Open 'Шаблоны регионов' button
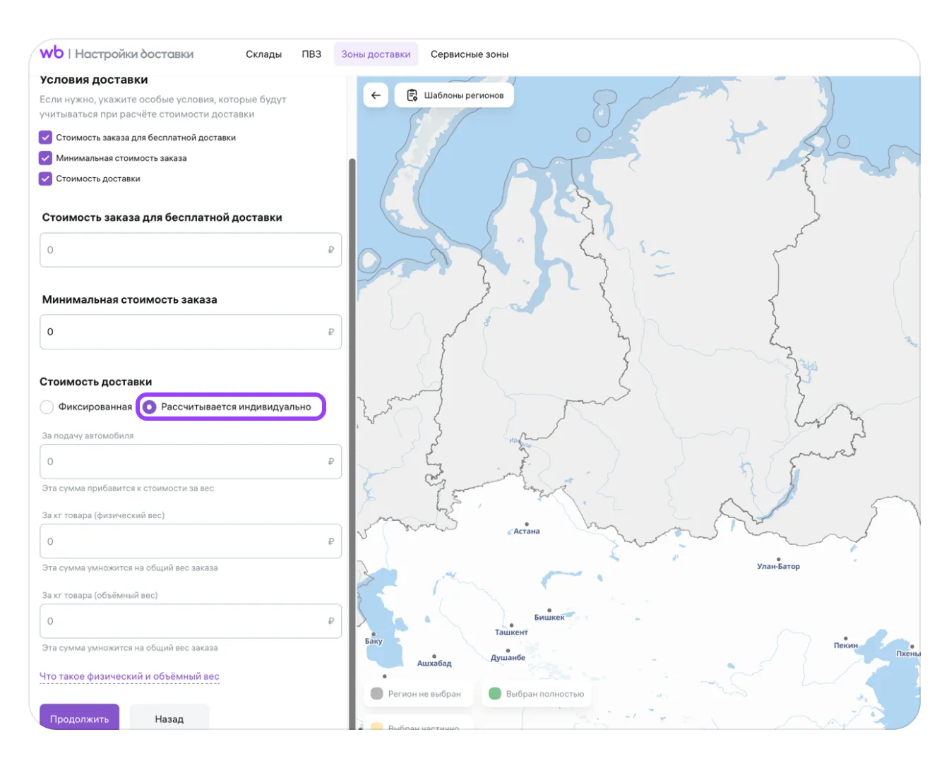 coord(454,95)
